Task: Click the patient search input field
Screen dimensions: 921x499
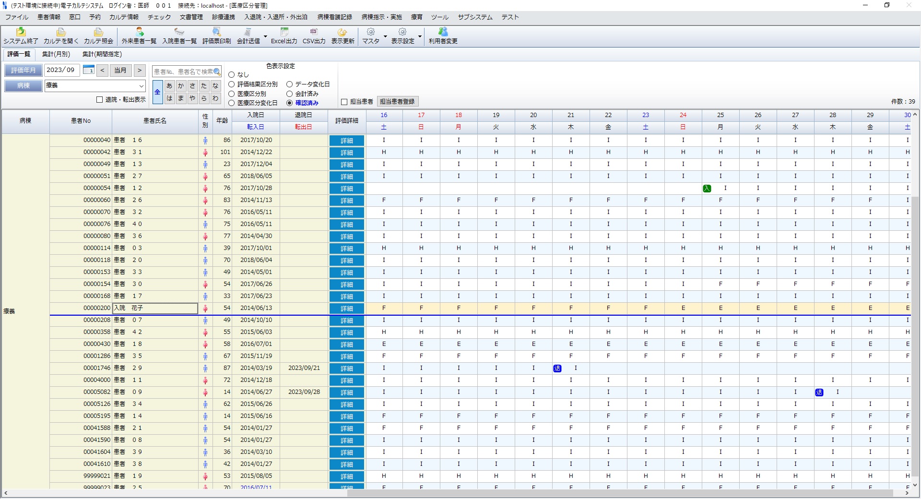Action: 183,71
